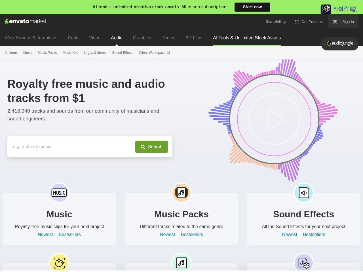Open the Sound Effects card heading
Image resolution: width=363 pixels, height=272 pixels.
click(303, 214)
